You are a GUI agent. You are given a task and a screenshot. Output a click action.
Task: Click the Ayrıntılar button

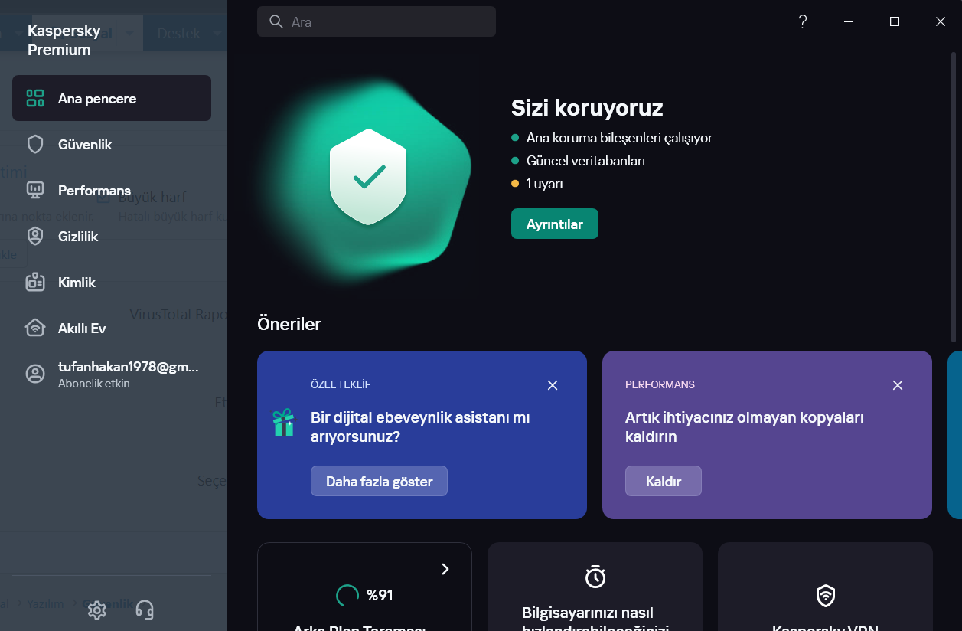pyautogui.click(x=555, y=224)
